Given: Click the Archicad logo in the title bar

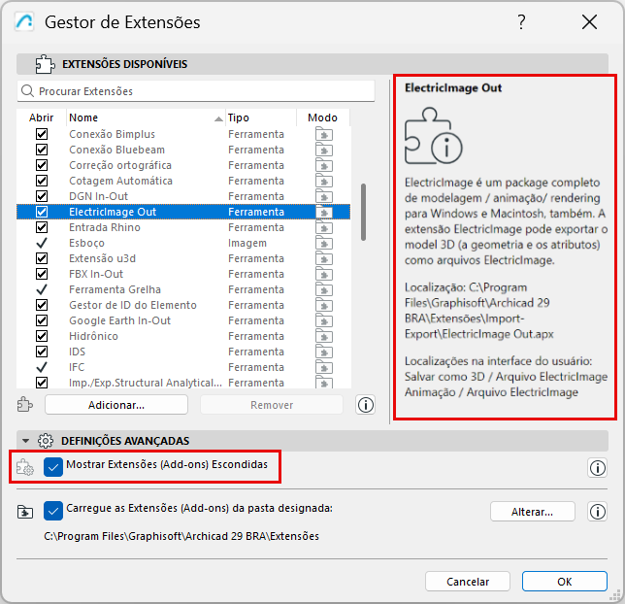Looking at the screenshot, I should click(24, 22).
